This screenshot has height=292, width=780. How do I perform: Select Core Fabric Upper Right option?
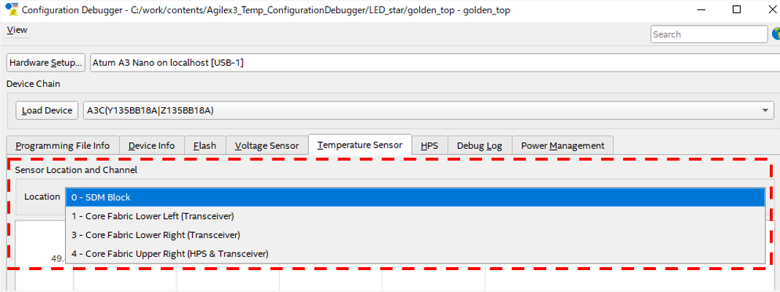tap(415, 254)
